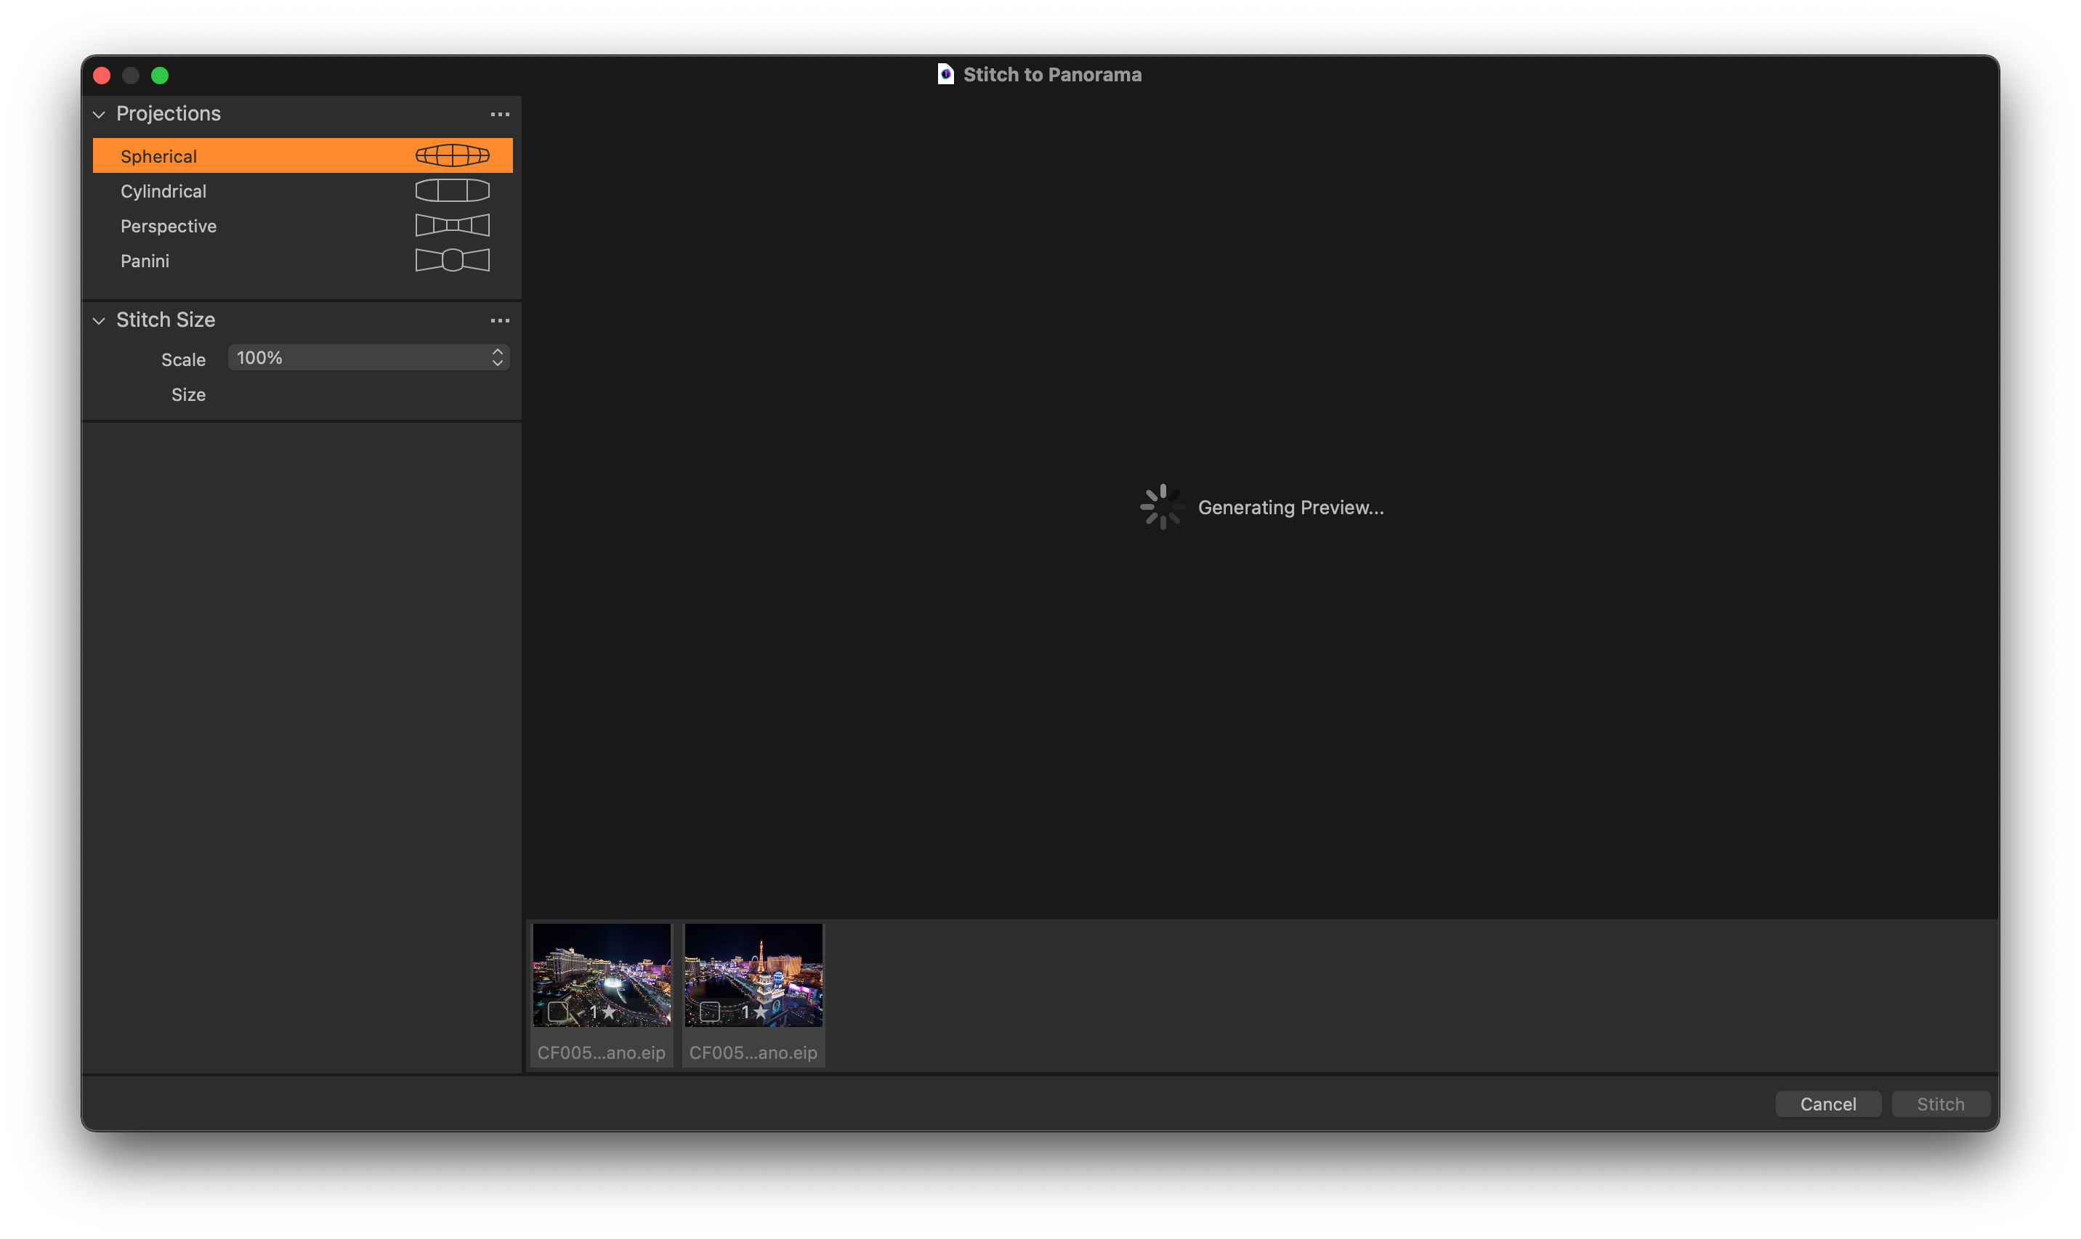Click the 'Projections' panel heading
The height and width of the screenshot is (1239, 2081).
pos(169,113)
